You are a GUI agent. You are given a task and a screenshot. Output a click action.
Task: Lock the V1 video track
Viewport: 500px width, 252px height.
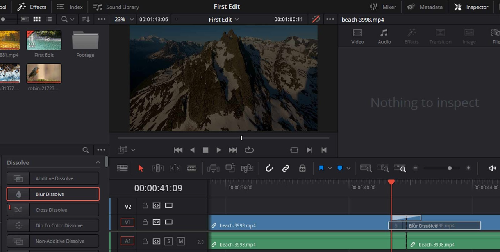coord(145,222)
